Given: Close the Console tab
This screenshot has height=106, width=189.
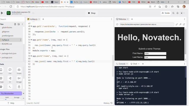Looking at the screenshot, I should [127, 64].
